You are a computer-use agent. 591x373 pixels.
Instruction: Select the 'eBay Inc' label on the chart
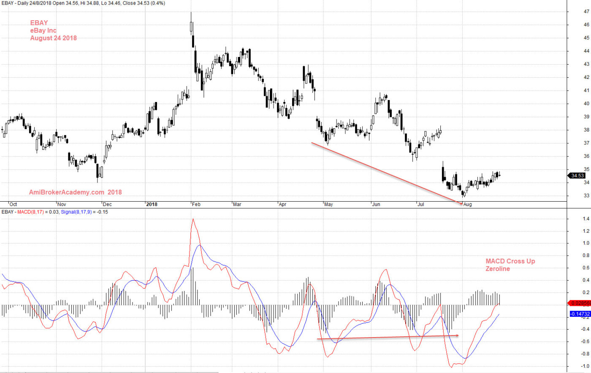click(43, 30)
